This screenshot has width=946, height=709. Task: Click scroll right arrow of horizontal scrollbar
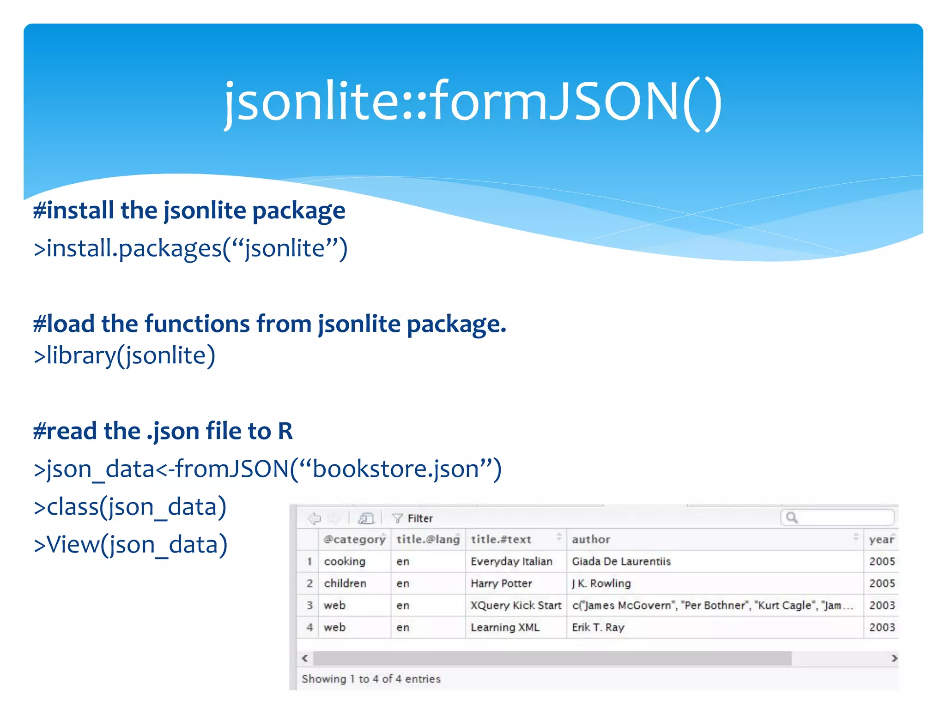click(x=894, y=658)
